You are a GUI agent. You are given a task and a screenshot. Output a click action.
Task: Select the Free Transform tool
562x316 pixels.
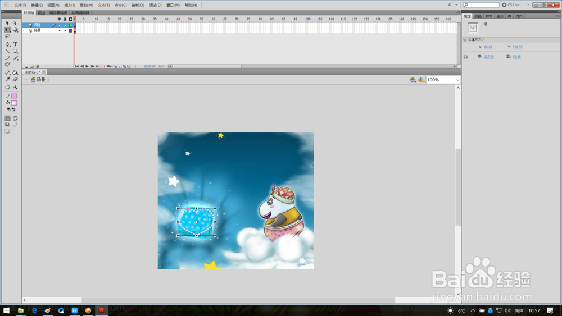tap(7, 30)
